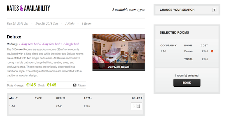Click the TOTAL €145 in Selected Rooms
The height and width of the screenshot is (120, 226).
pos(205,59)
